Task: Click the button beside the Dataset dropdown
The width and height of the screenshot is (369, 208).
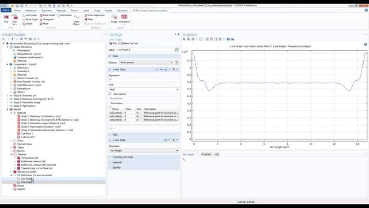Action: (x=177, y=62)
